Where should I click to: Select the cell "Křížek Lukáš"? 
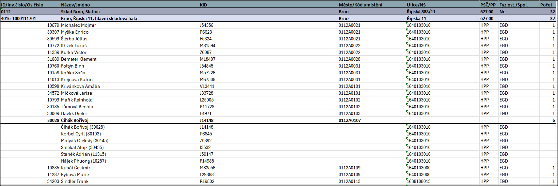pyautogui.click(x=74, y=45)
